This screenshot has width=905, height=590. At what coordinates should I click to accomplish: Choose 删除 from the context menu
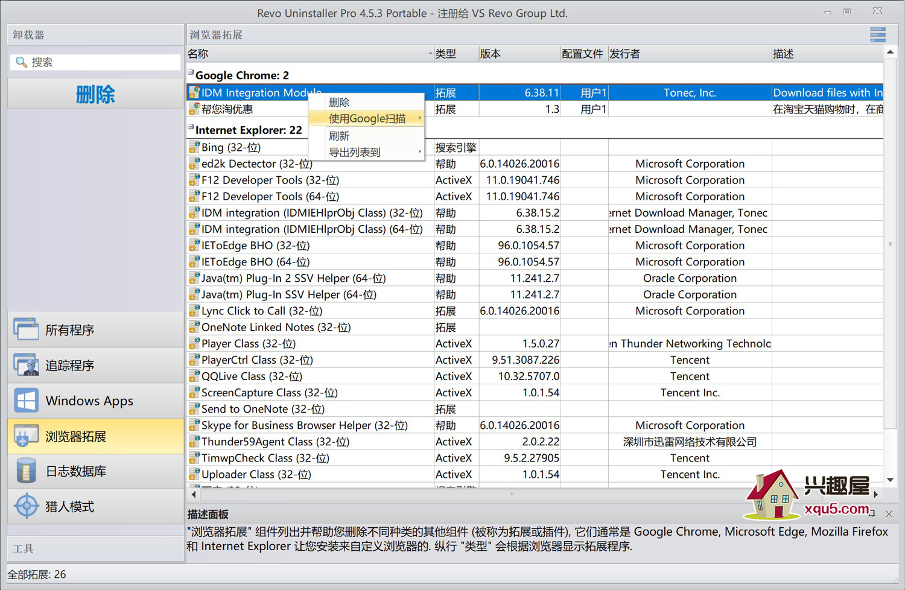pos(366,102)
